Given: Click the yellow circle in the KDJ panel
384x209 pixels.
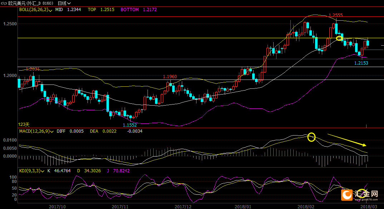Looking at the screenshot, I should click(x=362, y=194).
